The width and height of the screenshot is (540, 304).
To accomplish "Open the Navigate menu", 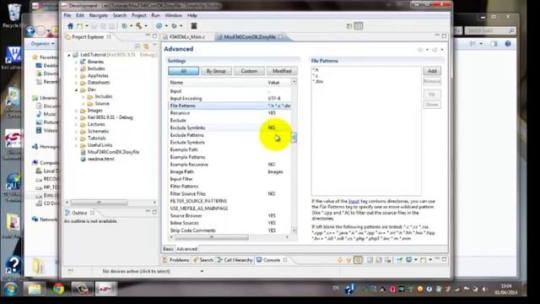I will click(x=98, y=15).
